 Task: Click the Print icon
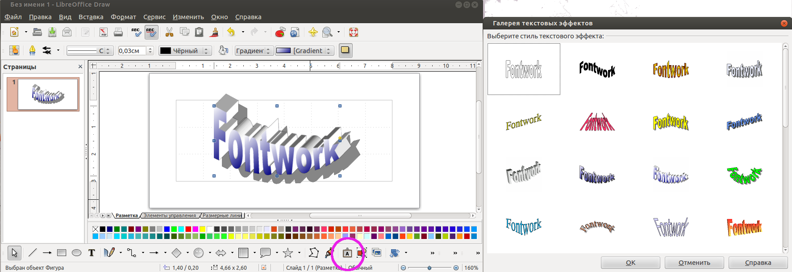pos(118,32)
